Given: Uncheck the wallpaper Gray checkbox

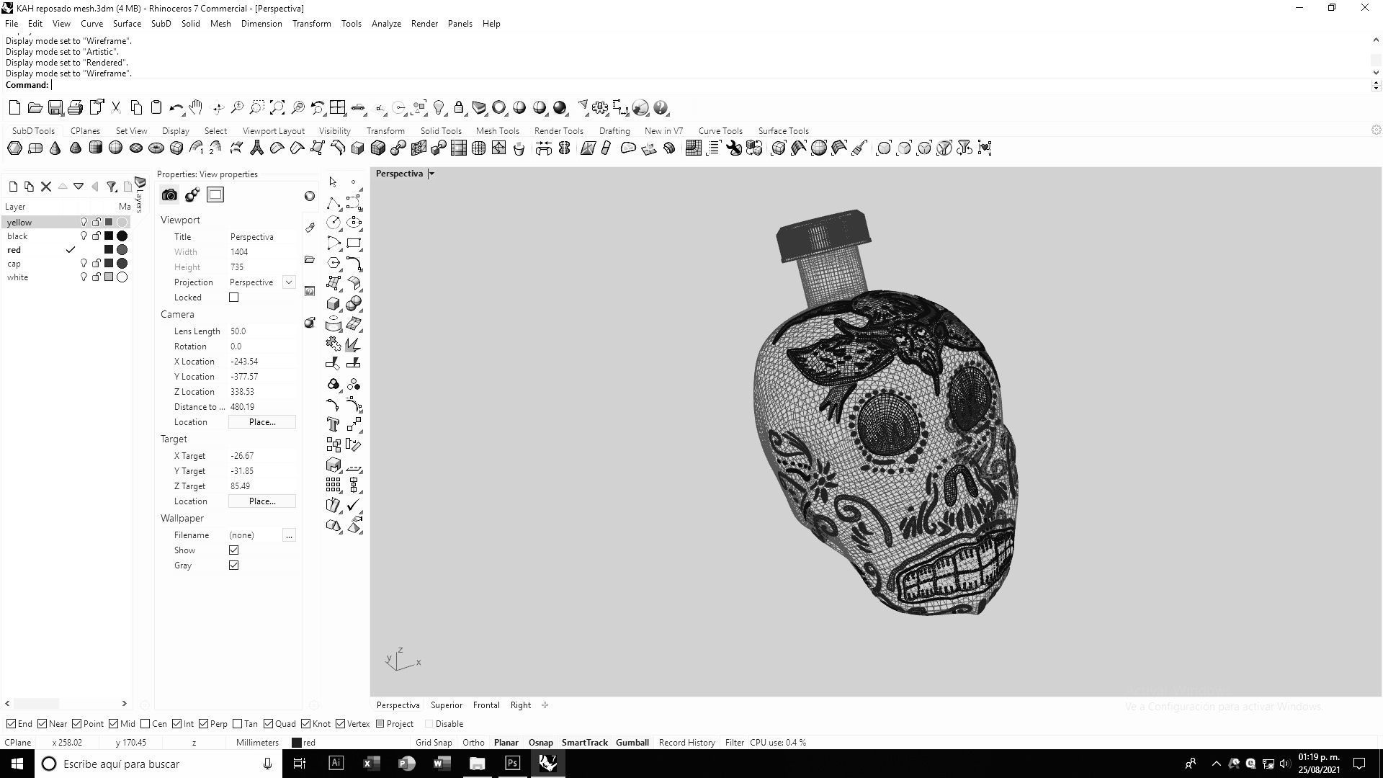Looking at the screenshot, I should (233, 565).
